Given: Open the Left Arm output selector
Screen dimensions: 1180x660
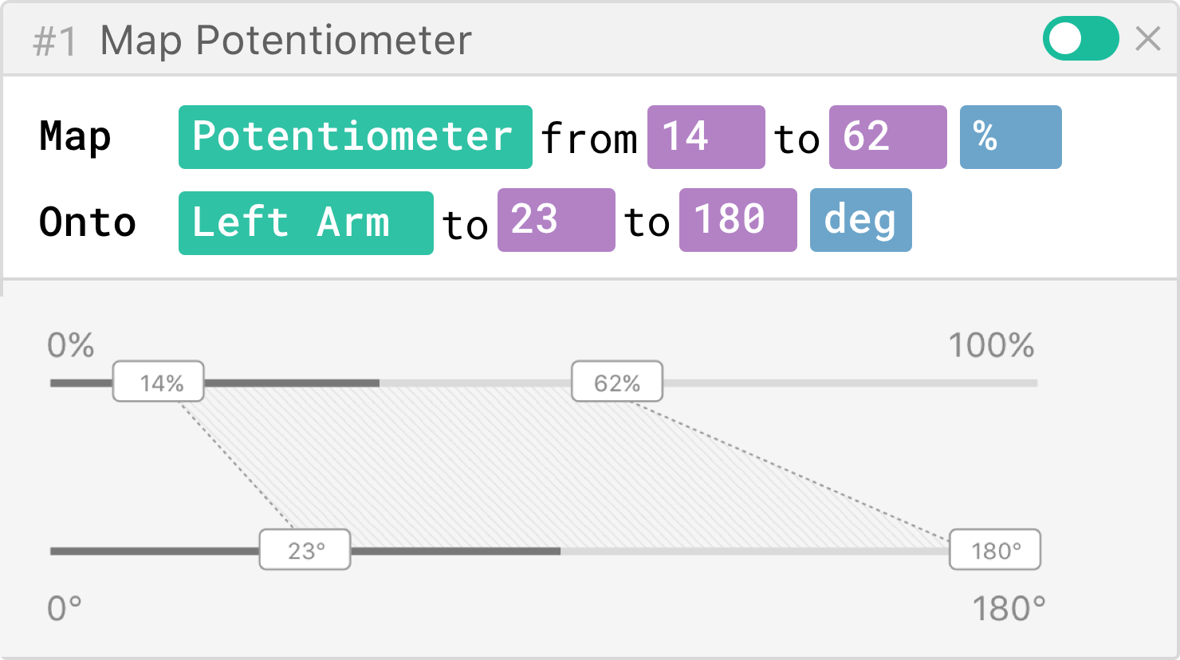Looking at the screenshot, I should [x=305, y=222].
